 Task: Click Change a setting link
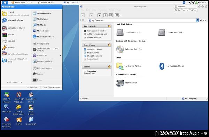[x=92, y=37]
